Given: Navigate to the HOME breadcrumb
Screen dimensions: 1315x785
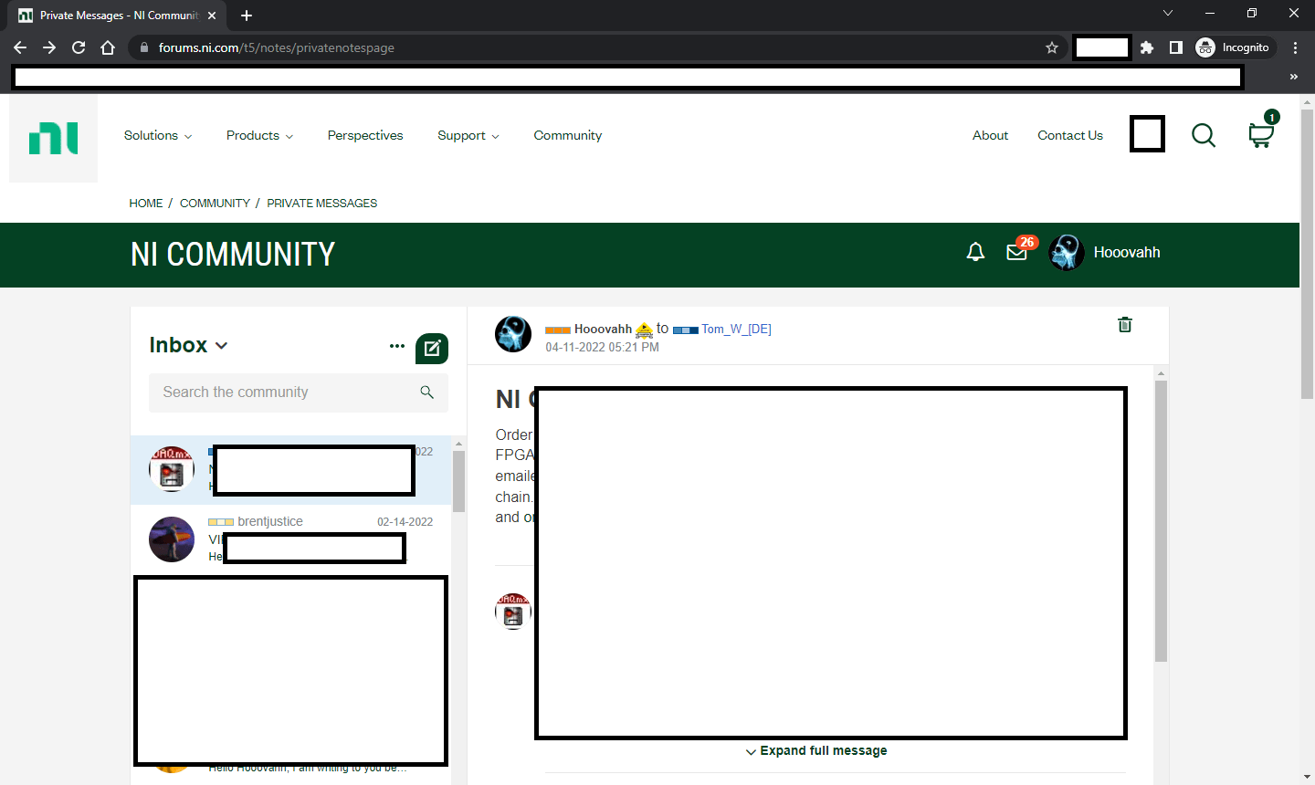Looking at the screenshot, I should [145, 203].
